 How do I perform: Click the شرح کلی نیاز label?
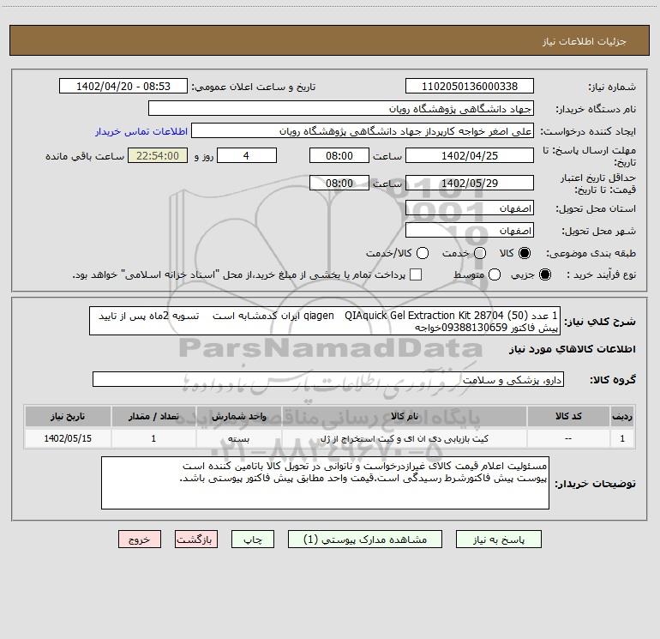click(x=600, y=322)
